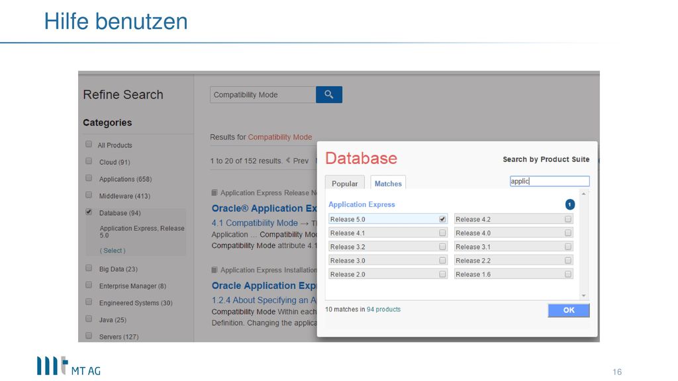This screenshot has width=678, height=381.
Task: Click the Release 5.0 row label
Action: pos(348,219)
